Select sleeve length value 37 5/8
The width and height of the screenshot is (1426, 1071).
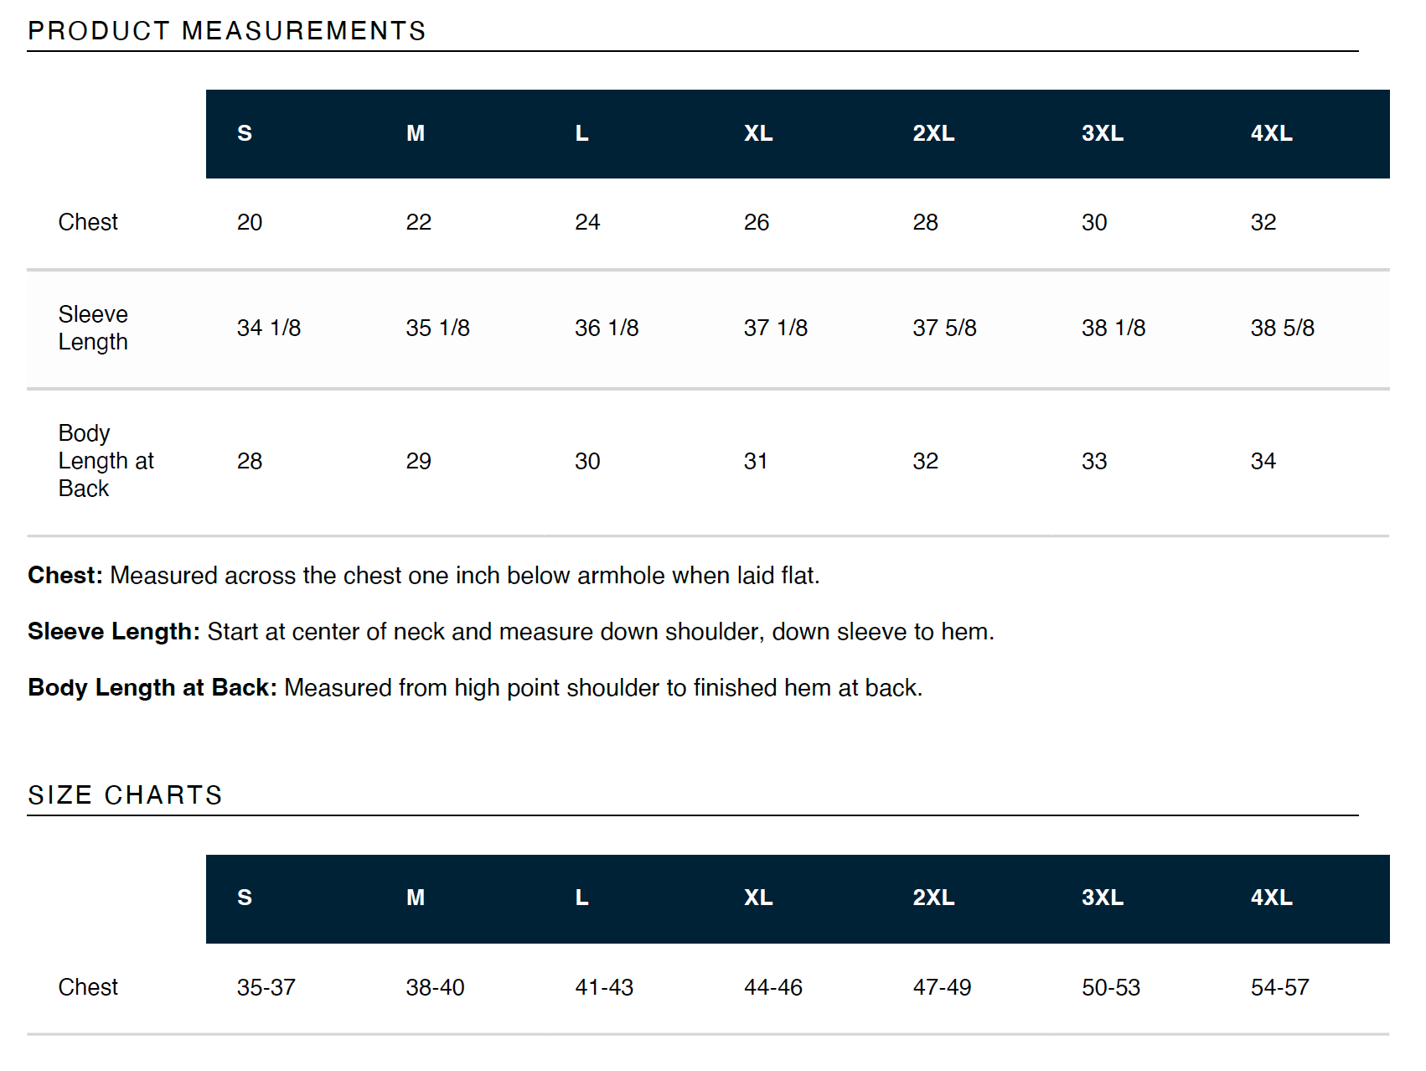point(944,328)
